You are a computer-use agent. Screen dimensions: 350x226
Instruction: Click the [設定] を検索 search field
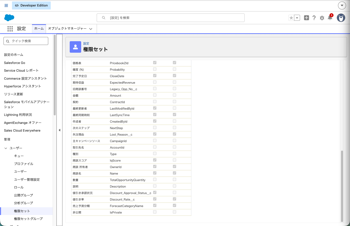click(171, 18)
